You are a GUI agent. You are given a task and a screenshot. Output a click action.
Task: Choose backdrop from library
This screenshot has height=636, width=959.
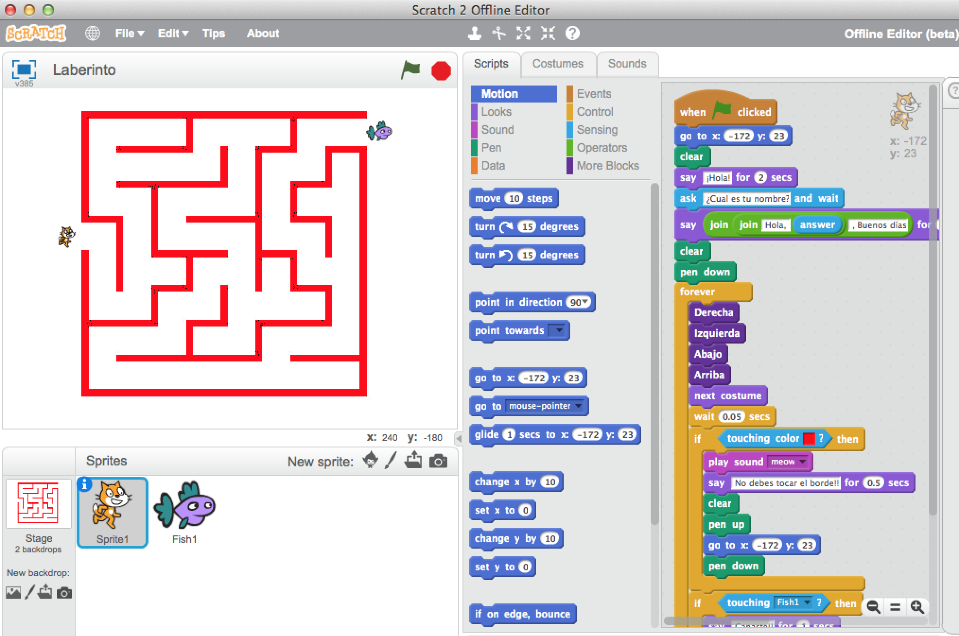pyautogui.click(x=13, y=593)
